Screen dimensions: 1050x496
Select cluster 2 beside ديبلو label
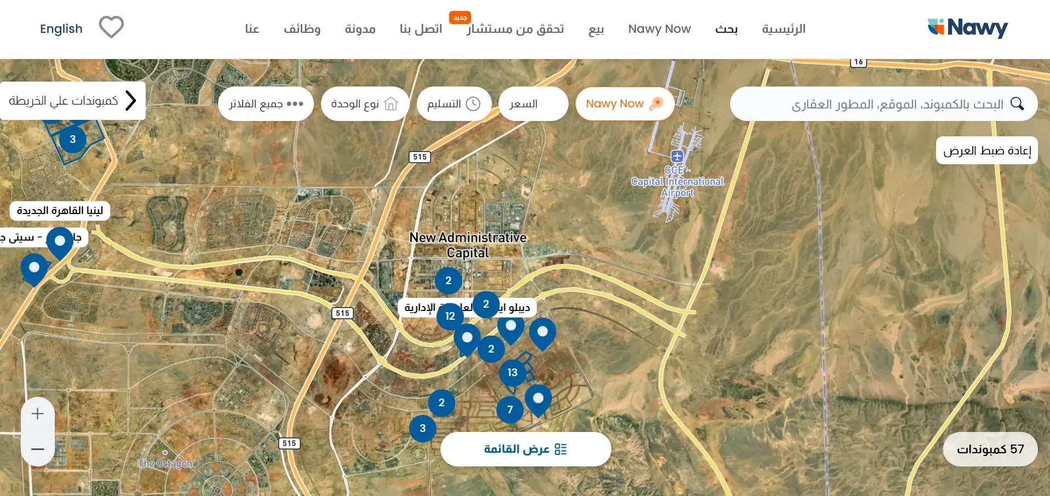(486, 304)
